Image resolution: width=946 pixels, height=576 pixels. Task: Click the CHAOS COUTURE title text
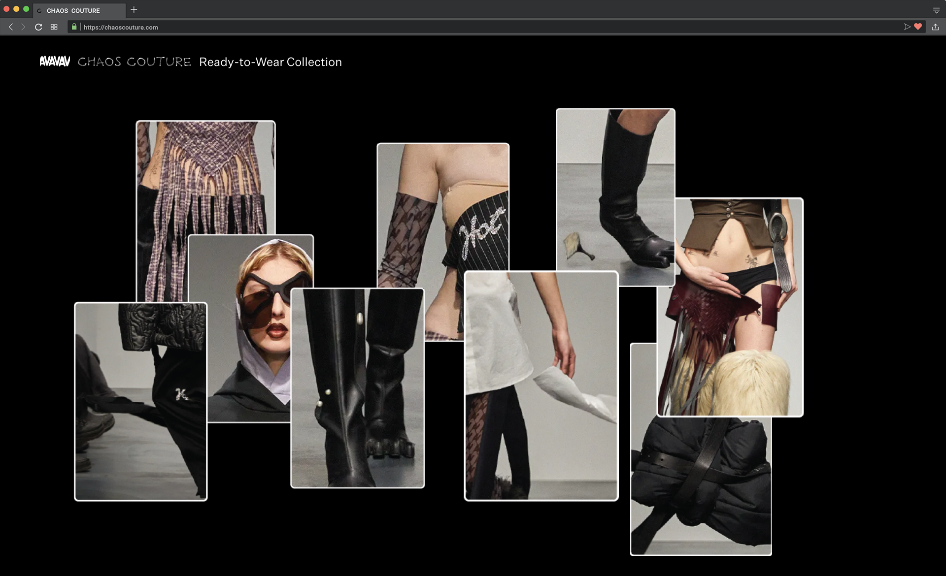tap(134, 62)
